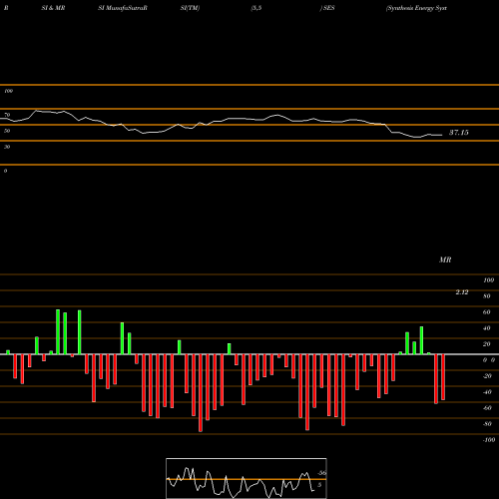Click the MR value 2.12
The height and width of the screenshot is (499, 499).
(462, 292)
